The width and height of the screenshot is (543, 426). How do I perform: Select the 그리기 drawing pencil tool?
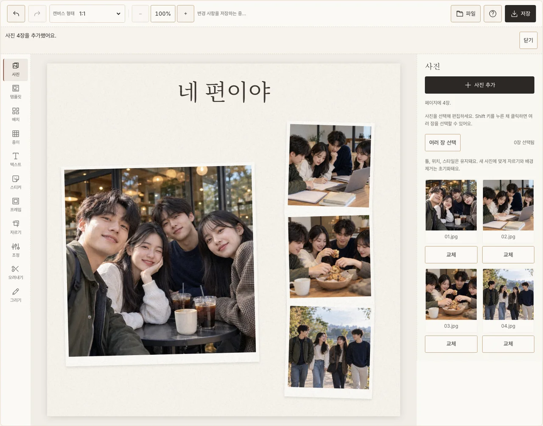click(x=16, y=295)
